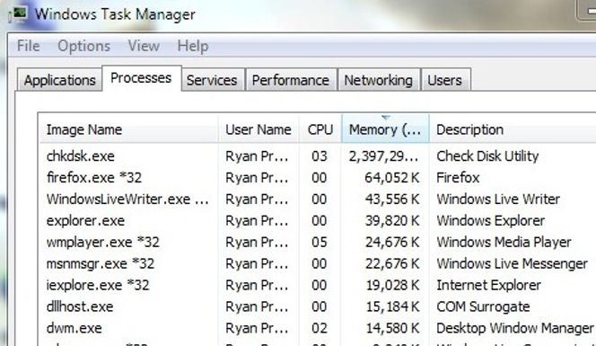The height and width of the screenshot is (346, 596).
Task: Click the 19,028 K memory value
Action: 393,285
